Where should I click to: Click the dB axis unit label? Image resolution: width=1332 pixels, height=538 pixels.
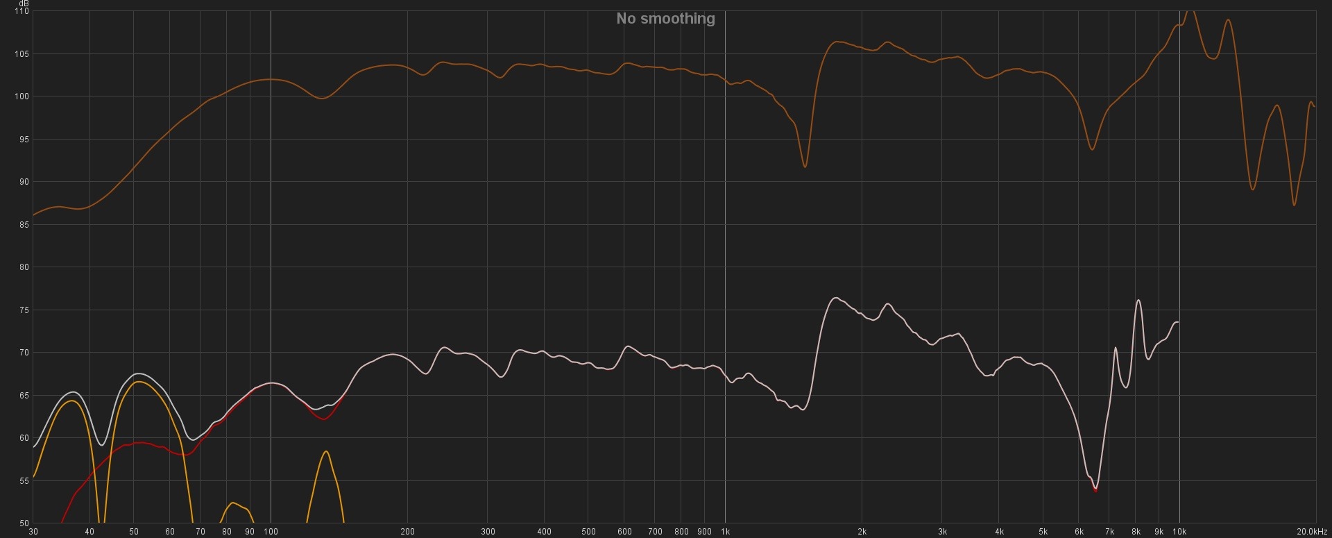(x=24, y=3)
